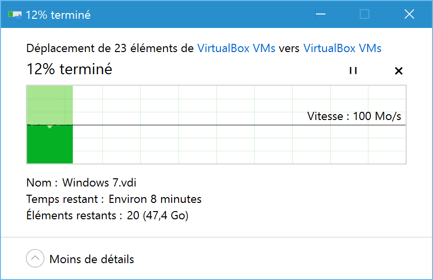Open the source VirtualBox VMs folder link

[236, 48]
